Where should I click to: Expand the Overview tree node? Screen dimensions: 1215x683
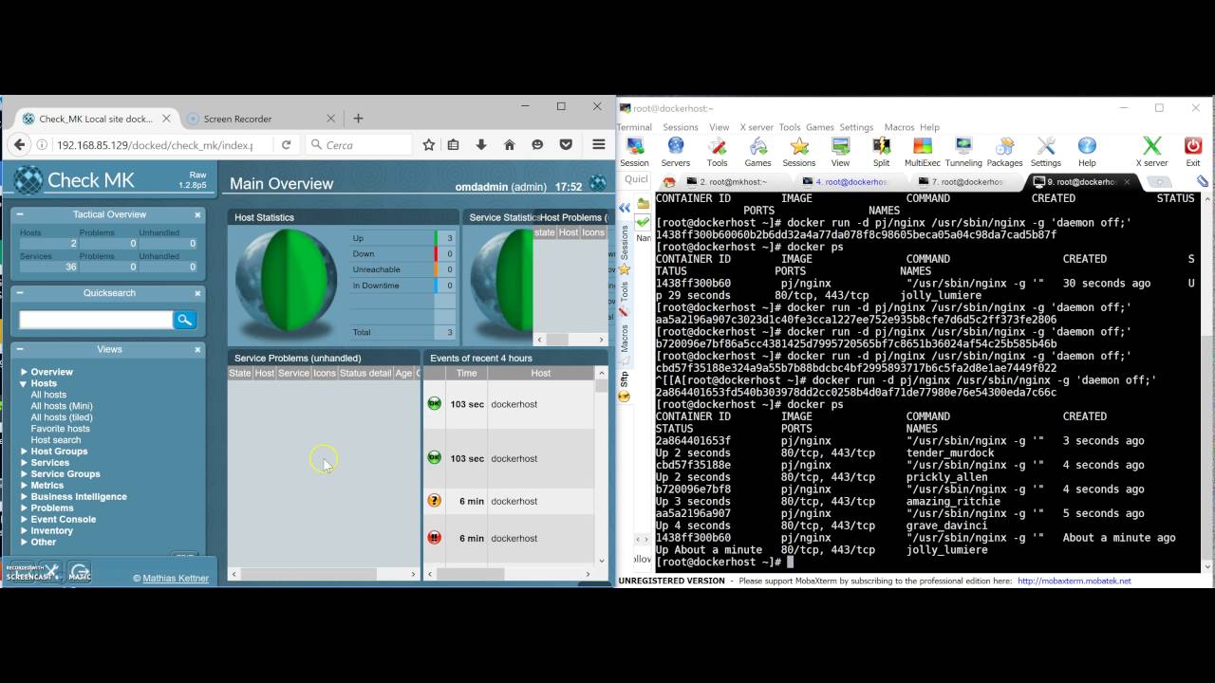(24, 372)
